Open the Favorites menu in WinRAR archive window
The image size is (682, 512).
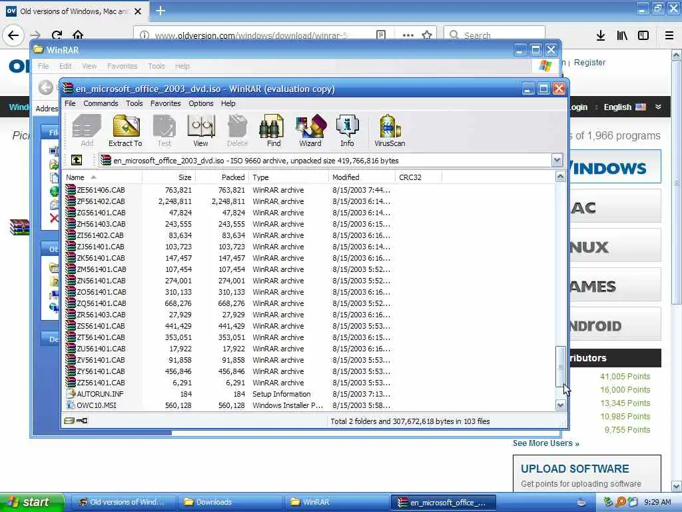[166, 103]
